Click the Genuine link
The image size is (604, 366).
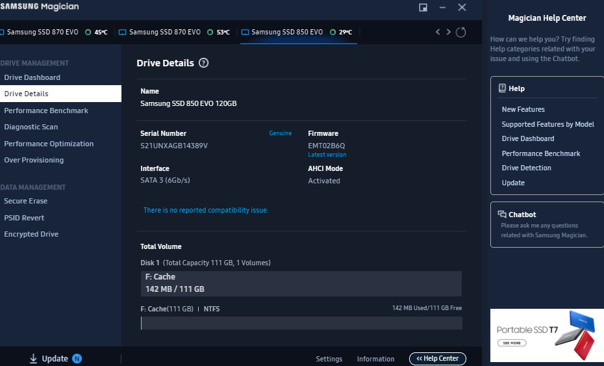click(x=280, y=133)
